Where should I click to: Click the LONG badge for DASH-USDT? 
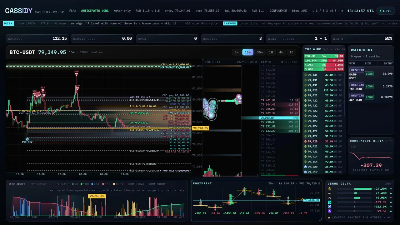click(369, 74)
